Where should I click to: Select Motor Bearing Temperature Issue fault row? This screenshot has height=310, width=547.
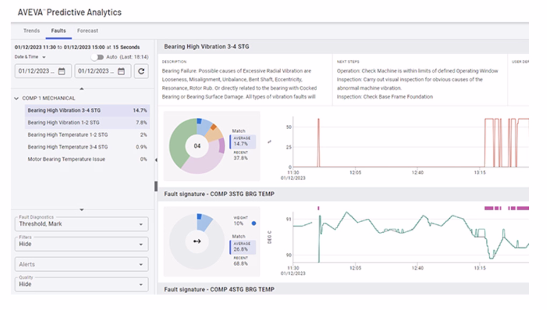(87, 159)
